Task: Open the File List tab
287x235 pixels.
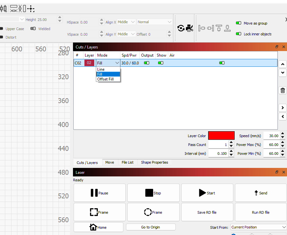Action: (x=127, y=162)
